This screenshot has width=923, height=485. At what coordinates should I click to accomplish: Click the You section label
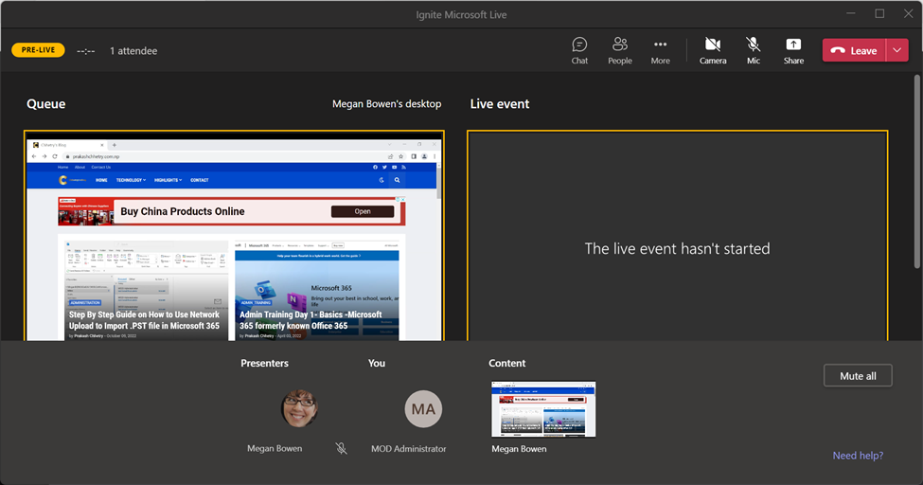coord(377,363)
